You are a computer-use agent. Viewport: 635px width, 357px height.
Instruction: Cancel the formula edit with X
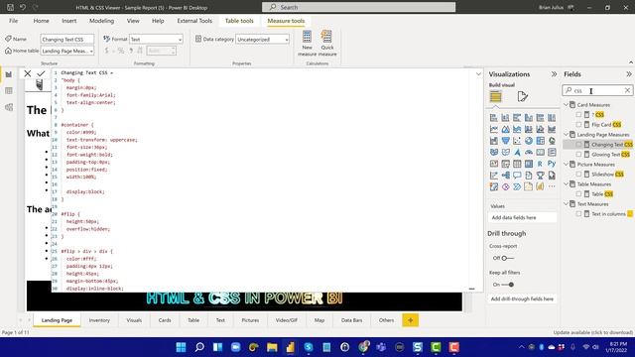(28, 73)
